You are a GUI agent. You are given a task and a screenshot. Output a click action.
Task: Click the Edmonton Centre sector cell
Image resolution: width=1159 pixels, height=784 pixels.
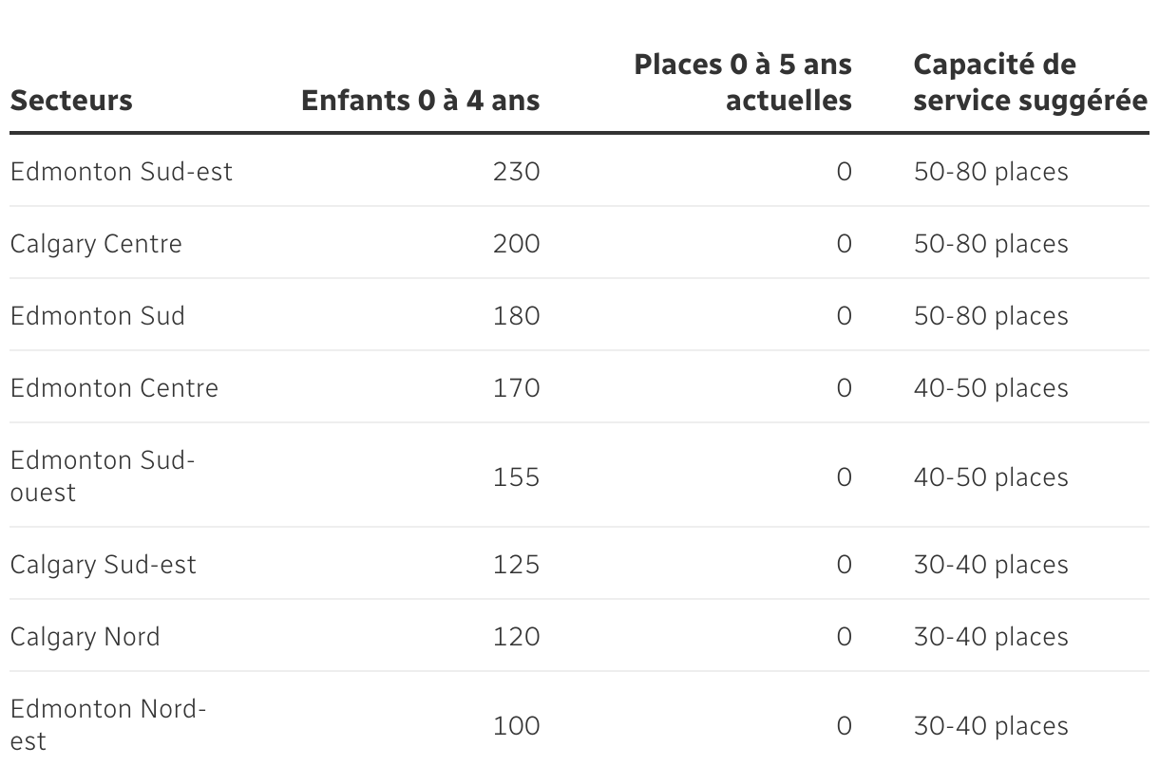(114, 388)
